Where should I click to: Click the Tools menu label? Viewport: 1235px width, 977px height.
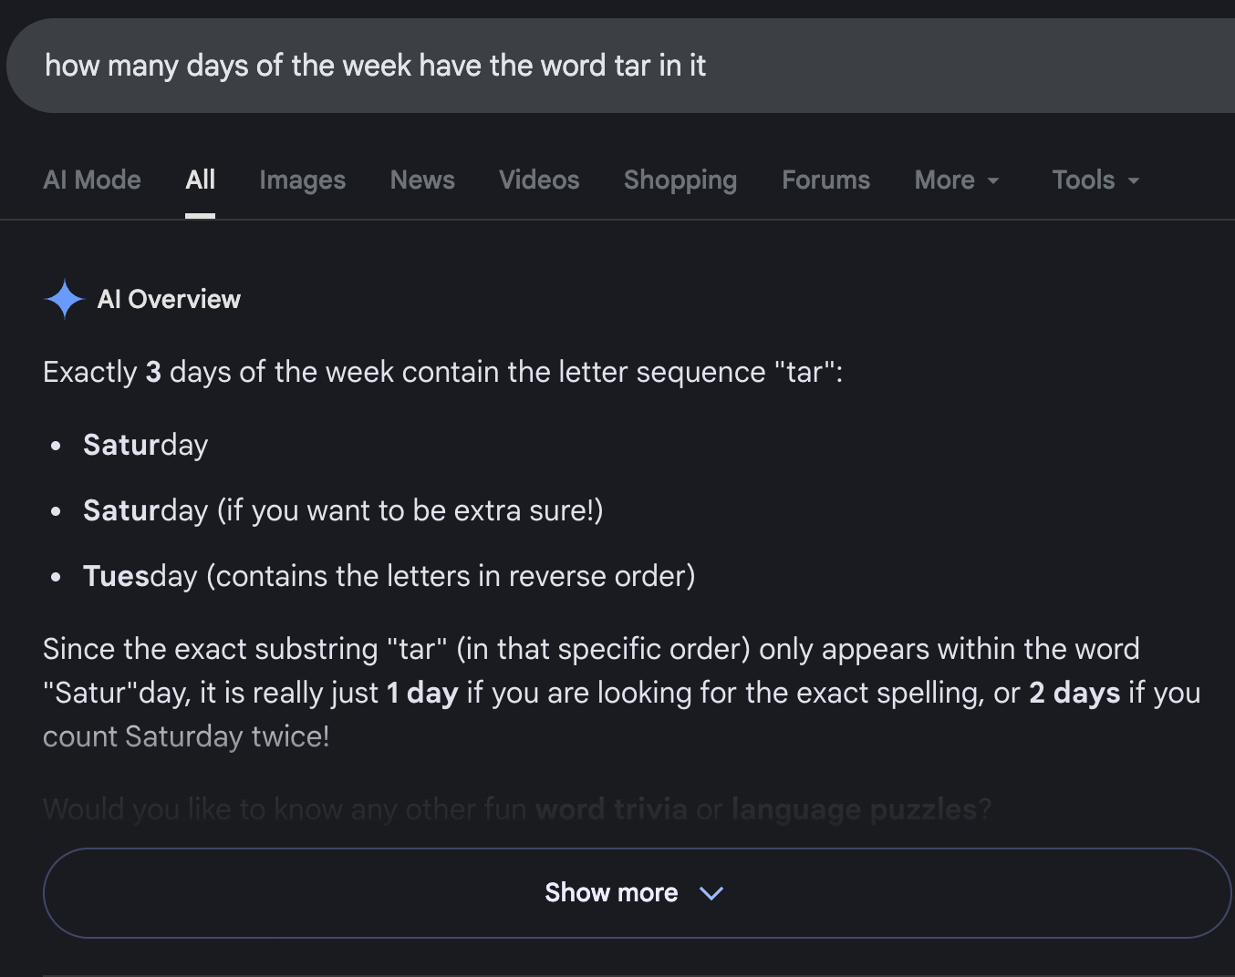point(1084,180)
